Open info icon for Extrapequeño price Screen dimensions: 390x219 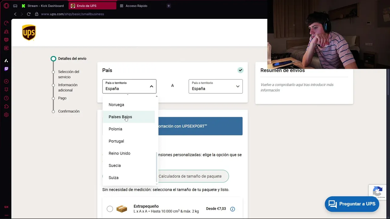[232, 209]
